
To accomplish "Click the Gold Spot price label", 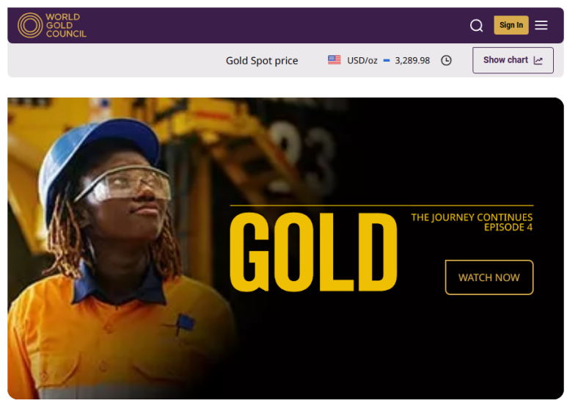I will (262, 60).
